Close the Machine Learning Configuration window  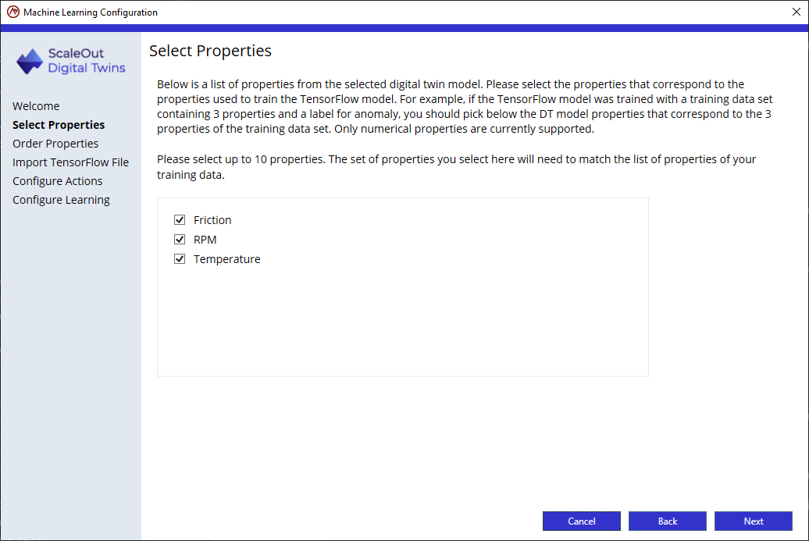[x=796, y=12]
